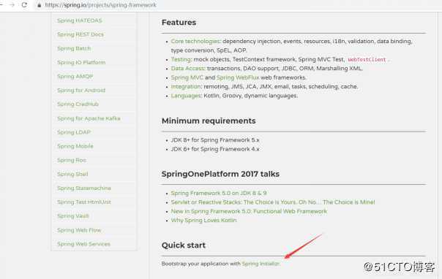Focus the spring.io URL address field
Viewport: 442px width, 279px height.
[x=101, y=5]
